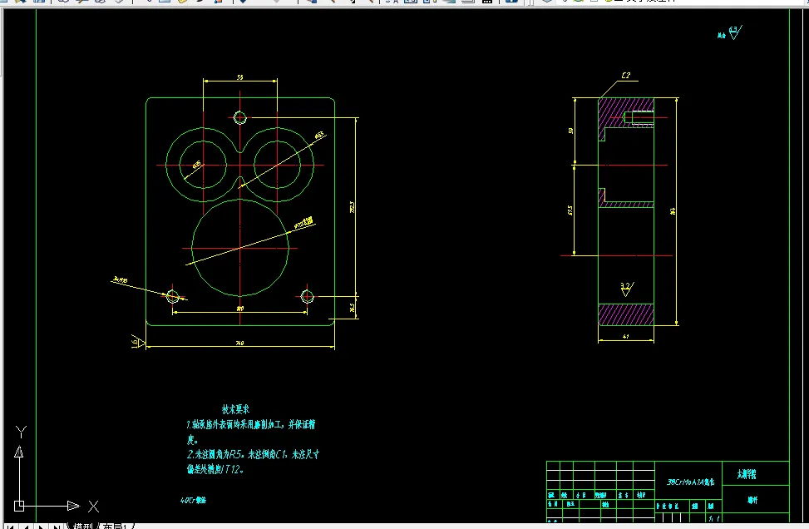Select the 41 thickness dimension below the section view
809x529 pixels.
point(626,336)
